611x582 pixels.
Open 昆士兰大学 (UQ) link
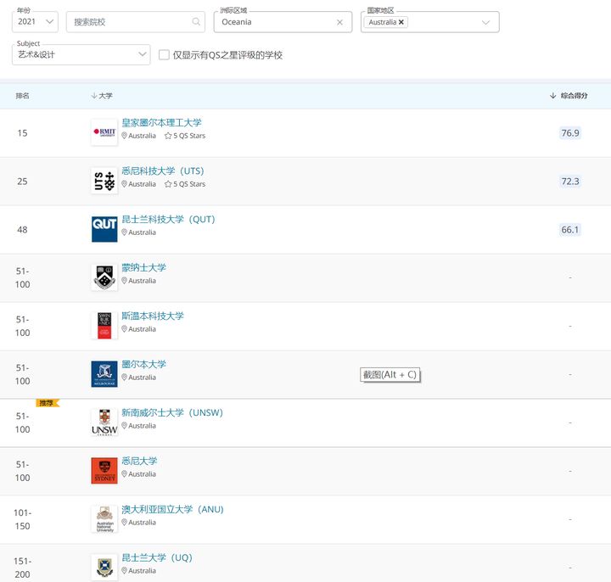tap(157, 557)
